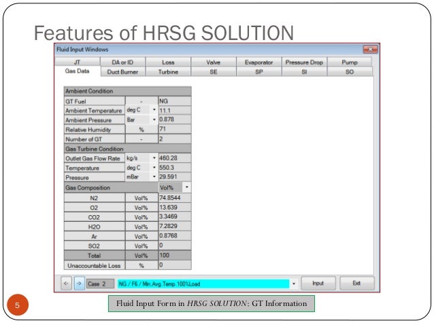Go to next case with right arrow
The width and height of the screenshot is (434, 325).
tap(79, 284)
